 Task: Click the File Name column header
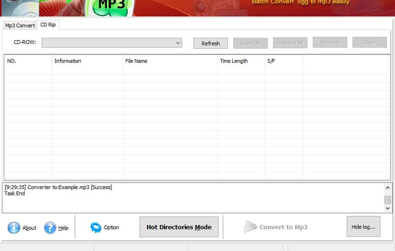pyautogui.click(x=170, y=61)
